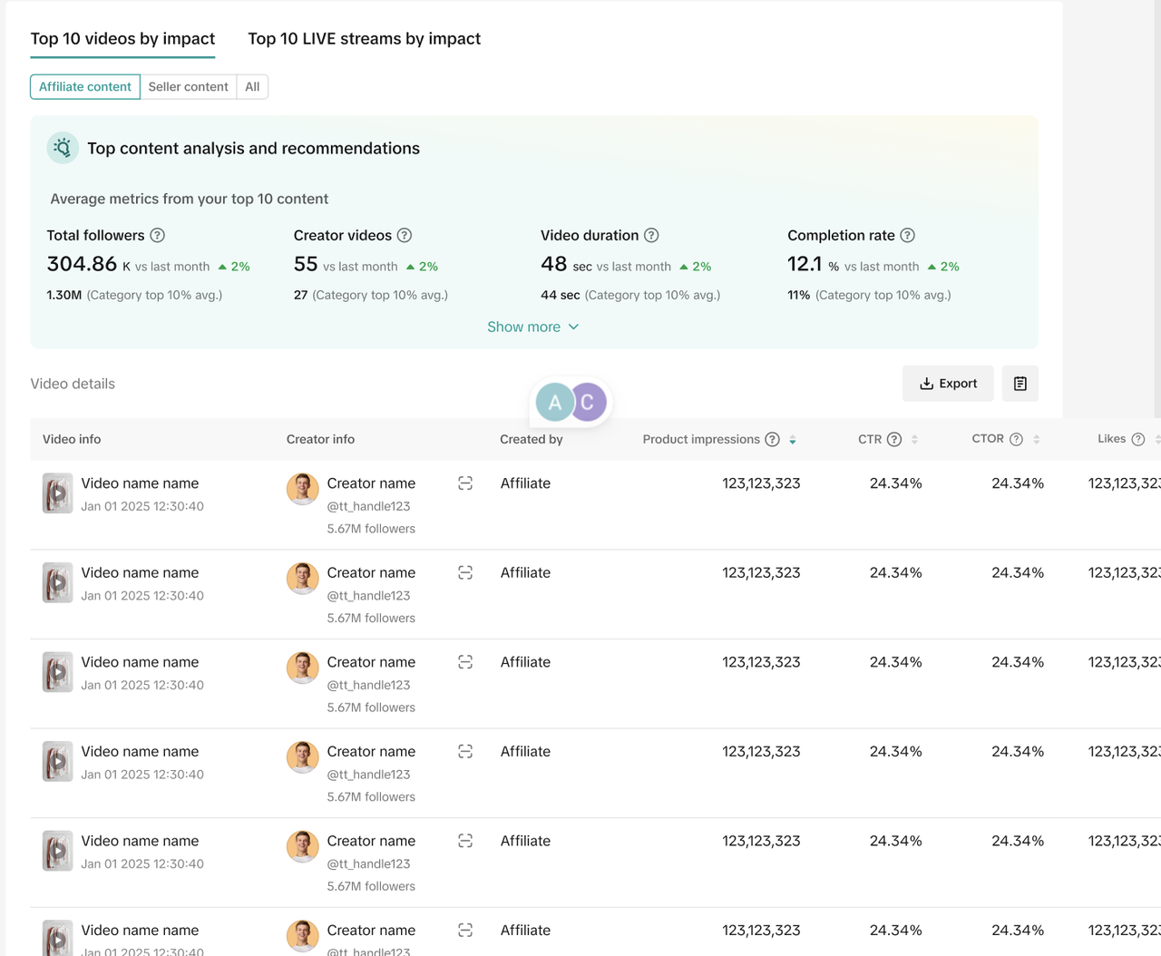Sort by Product impressions column arrow
The image size is (1161, 956).
pyautogui.click(x=793, y=440)
